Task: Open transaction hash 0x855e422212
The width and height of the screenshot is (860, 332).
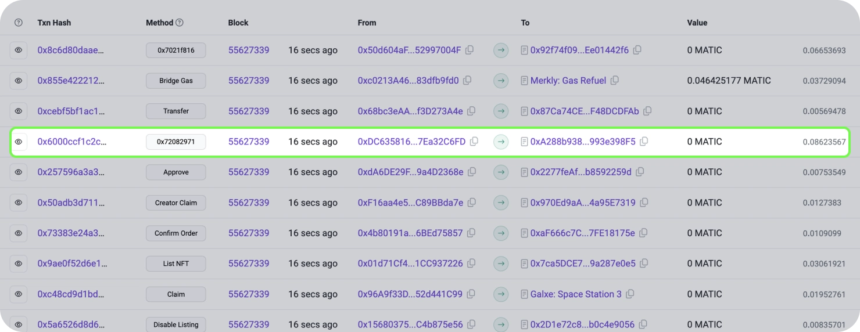Action: pos(71,81)
